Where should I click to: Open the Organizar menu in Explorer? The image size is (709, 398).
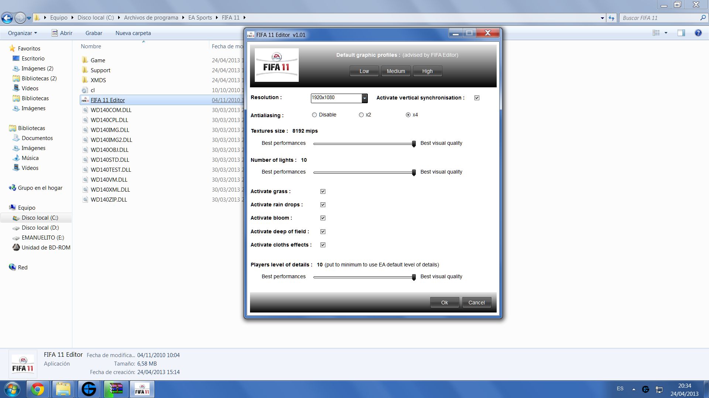[23, 33]
